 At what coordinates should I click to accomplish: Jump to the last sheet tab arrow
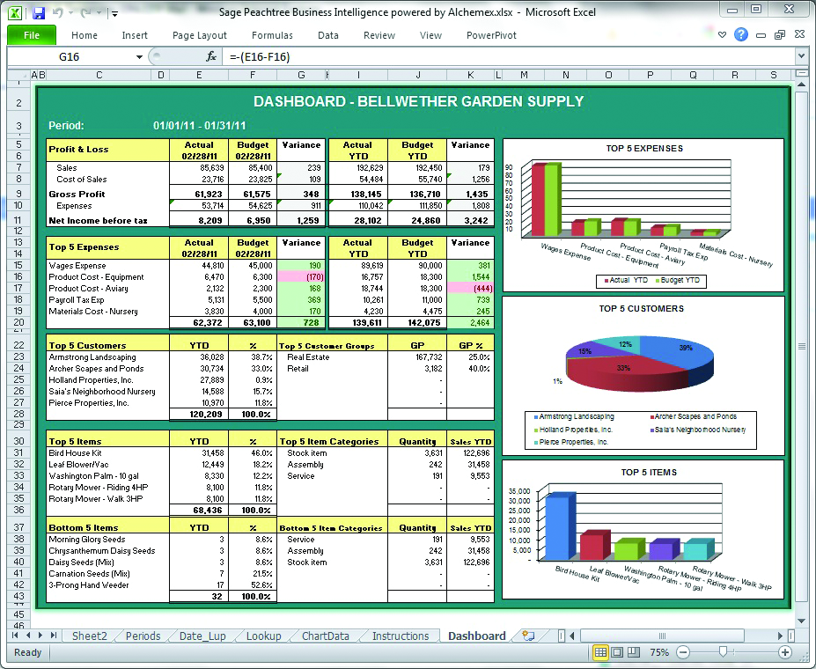pyautogui.click(x=53, y=636)
